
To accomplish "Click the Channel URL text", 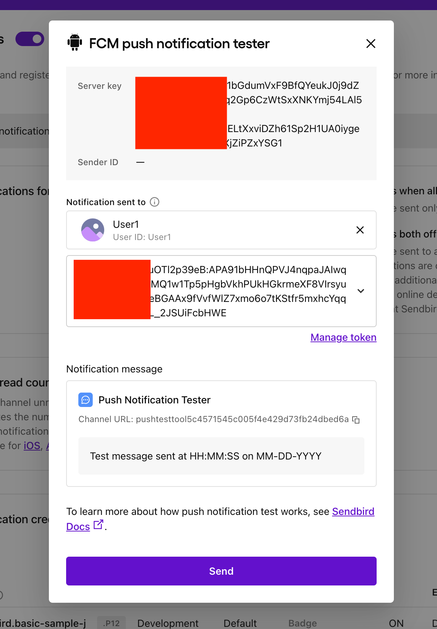I will (x=213, y=419).
